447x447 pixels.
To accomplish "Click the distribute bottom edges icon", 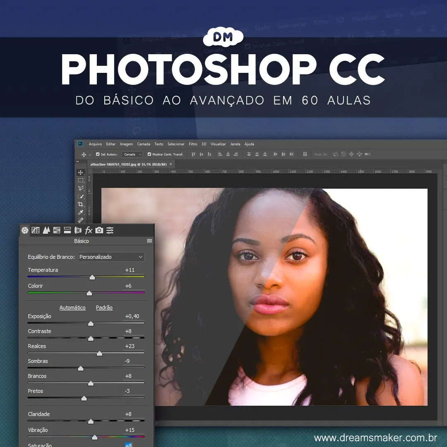I will 265,154.
